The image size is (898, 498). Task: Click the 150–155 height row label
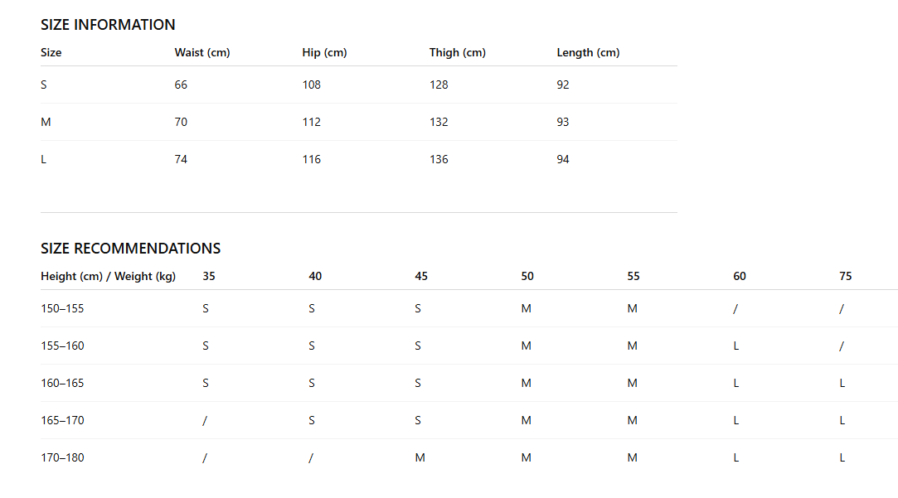pos(62,308)
